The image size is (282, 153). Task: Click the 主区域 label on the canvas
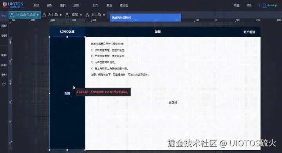click(173, 102)
